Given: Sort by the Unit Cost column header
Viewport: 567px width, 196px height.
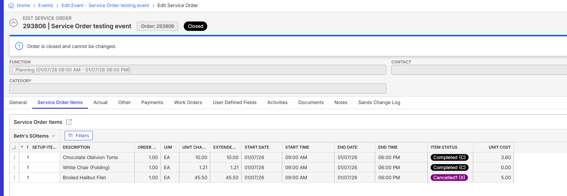Looking at the screenshot, I should click(x=493, y=147).
